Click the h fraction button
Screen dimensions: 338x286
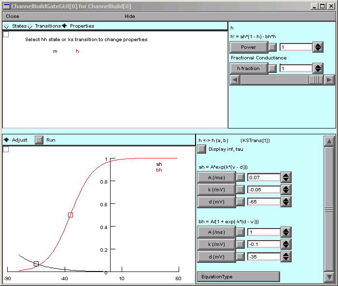point(249,69)
